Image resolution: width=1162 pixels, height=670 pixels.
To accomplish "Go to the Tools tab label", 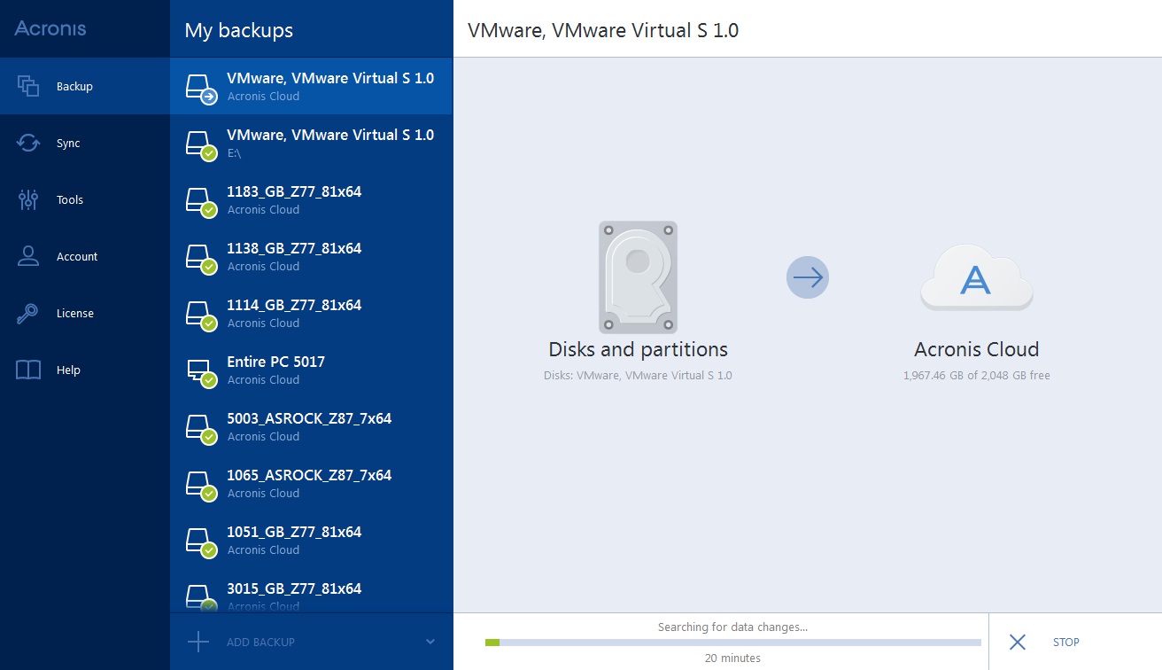I will (x=70, y=200).
